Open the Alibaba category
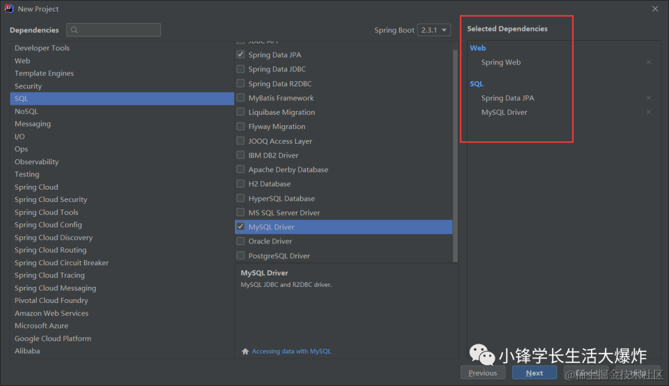Screen dimensions: 669x386 click(122, 351)
